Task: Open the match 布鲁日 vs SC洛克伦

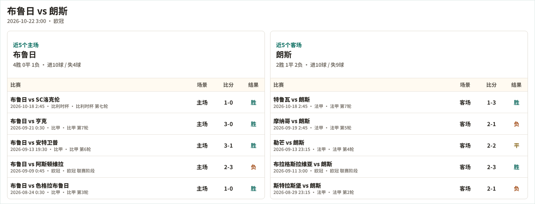Action: tap(35, 99)
